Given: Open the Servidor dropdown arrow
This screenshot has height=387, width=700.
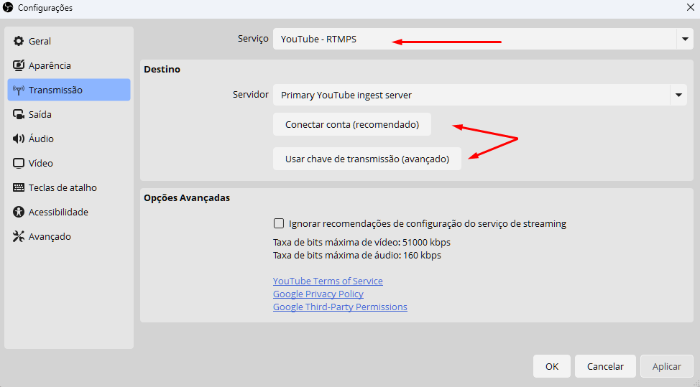Looking at the screenshot, I should 678,95.
